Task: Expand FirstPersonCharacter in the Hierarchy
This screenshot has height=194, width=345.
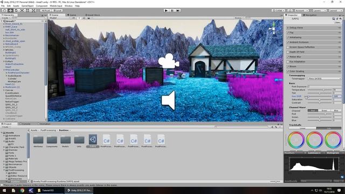Action: [6, 73]
